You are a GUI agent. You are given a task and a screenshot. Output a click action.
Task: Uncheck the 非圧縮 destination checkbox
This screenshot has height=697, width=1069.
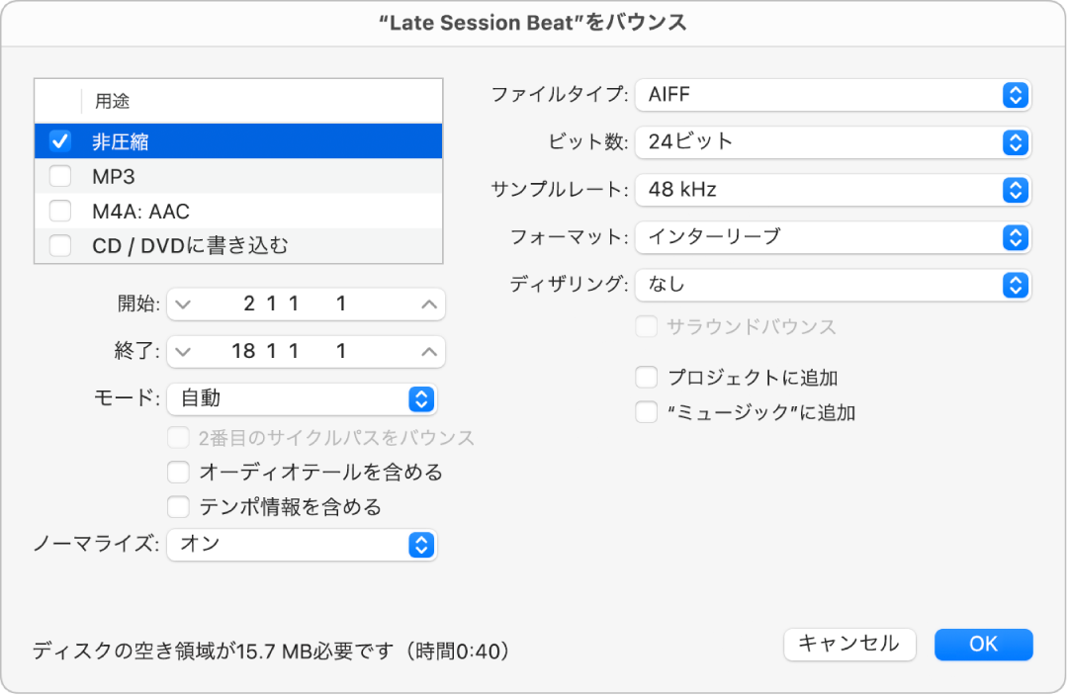[60, 141]
